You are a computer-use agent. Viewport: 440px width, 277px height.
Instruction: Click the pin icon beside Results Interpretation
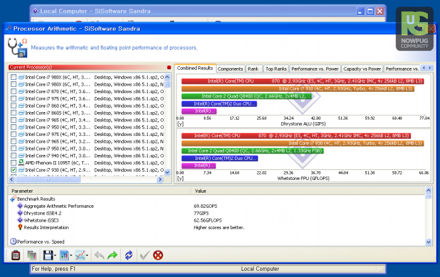20,227
